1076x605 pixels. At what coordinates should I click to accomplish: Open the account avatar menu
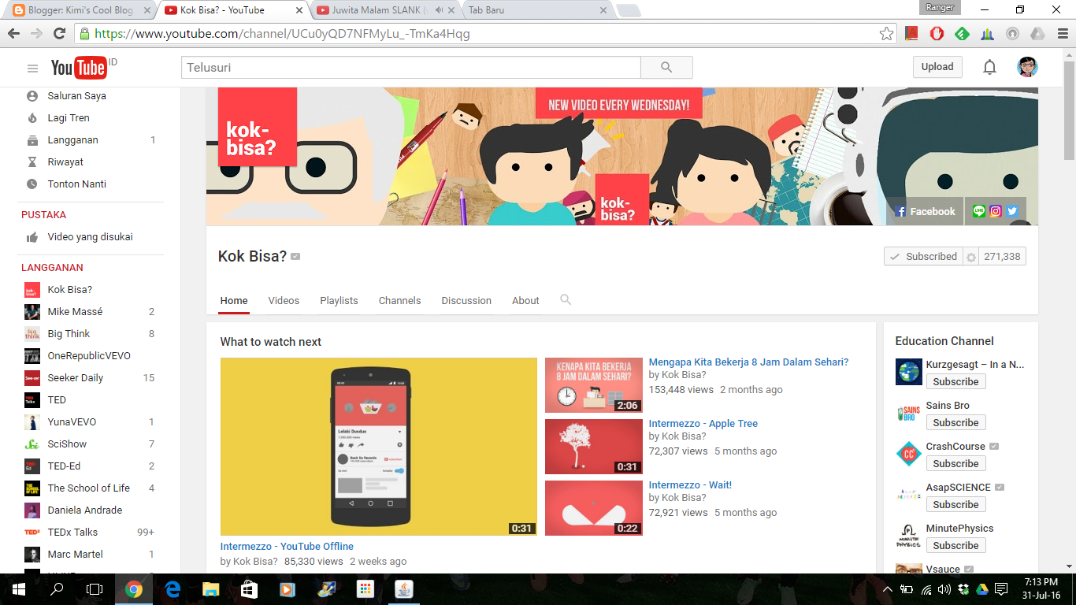point(1027,68)
